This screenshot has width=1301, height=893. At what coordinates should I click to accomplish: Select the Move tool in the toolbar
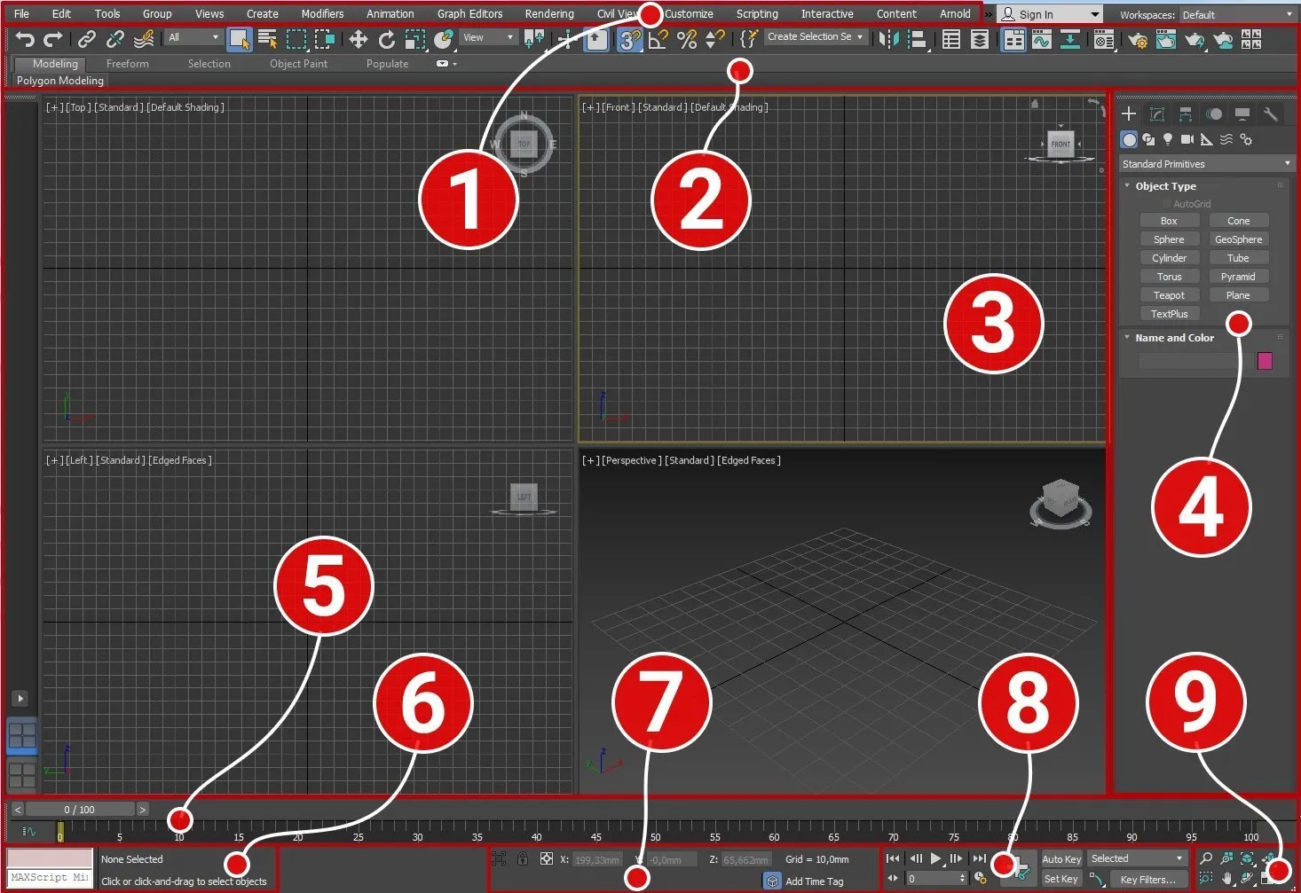pos(359,39)
